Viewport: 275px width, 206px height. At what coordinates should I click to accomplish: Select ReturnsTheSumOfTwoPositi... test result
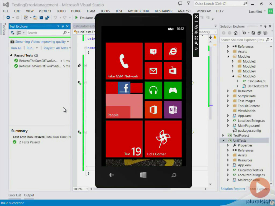point(42,66)
